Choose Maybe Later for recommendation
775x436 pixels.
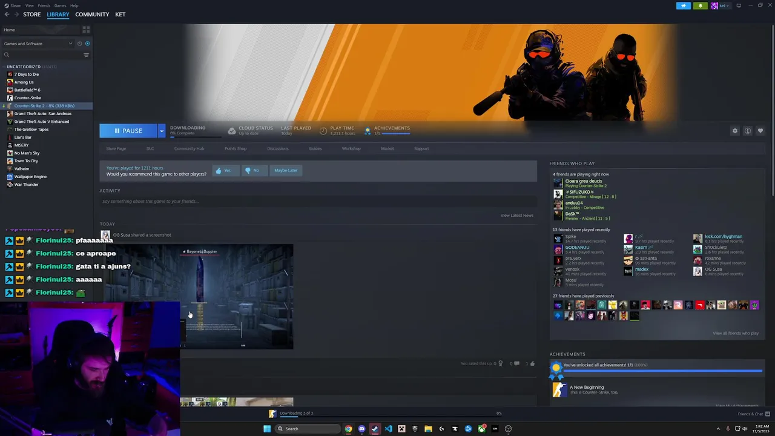(286, 171)
